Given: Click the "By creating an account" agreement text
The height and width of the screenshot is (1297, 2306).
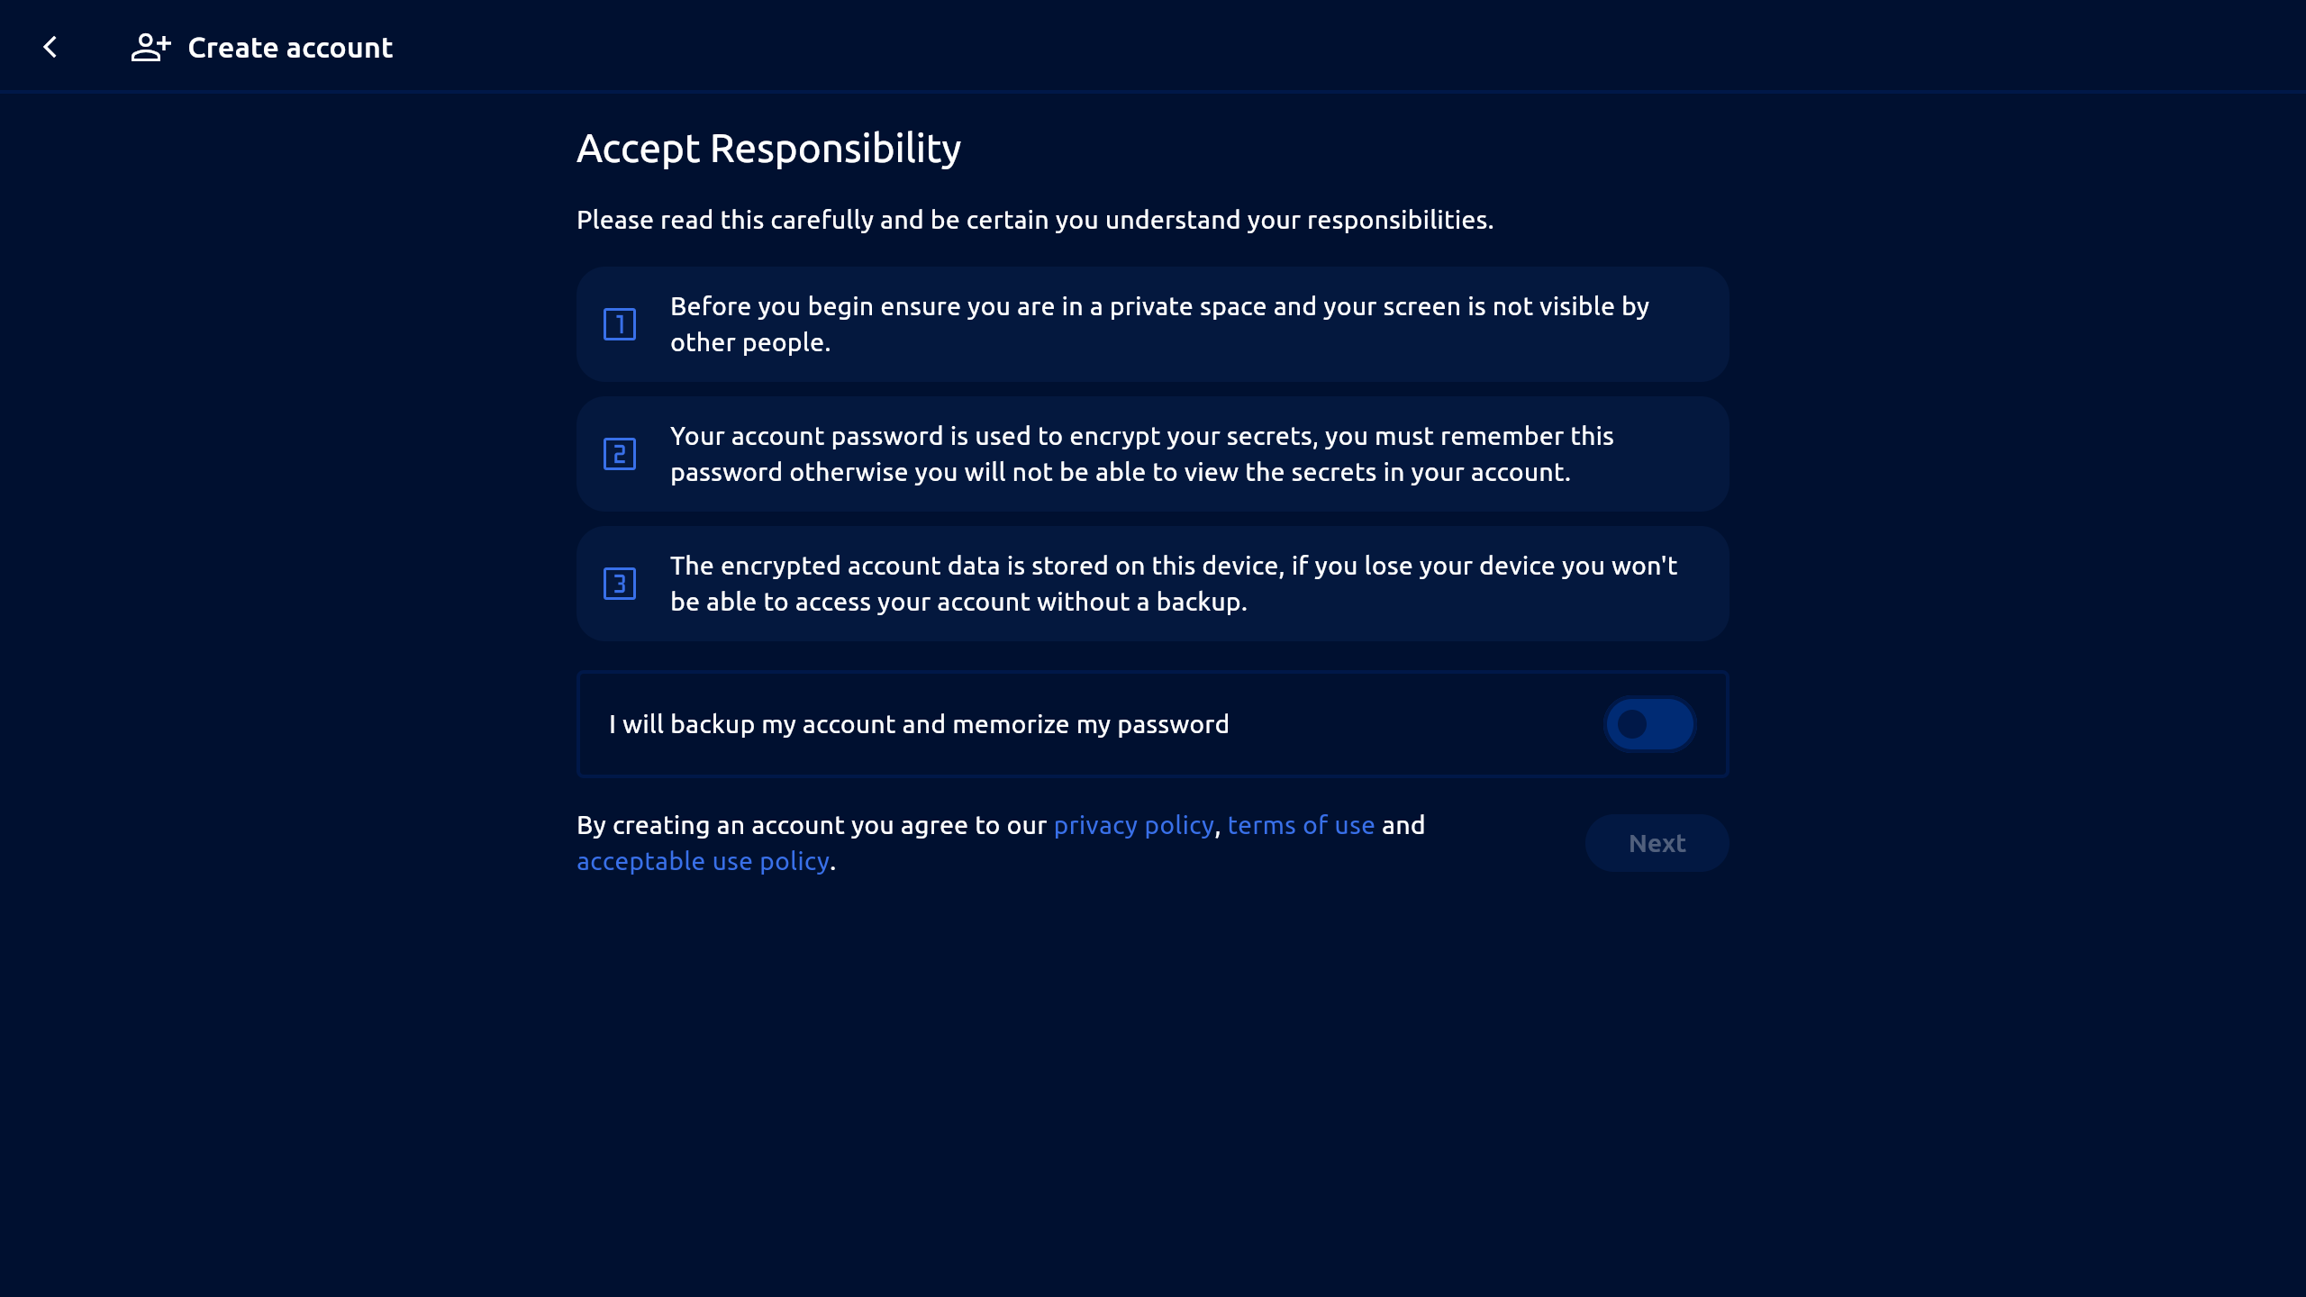Looking at the screenshot, I should (x=811, y=825).
